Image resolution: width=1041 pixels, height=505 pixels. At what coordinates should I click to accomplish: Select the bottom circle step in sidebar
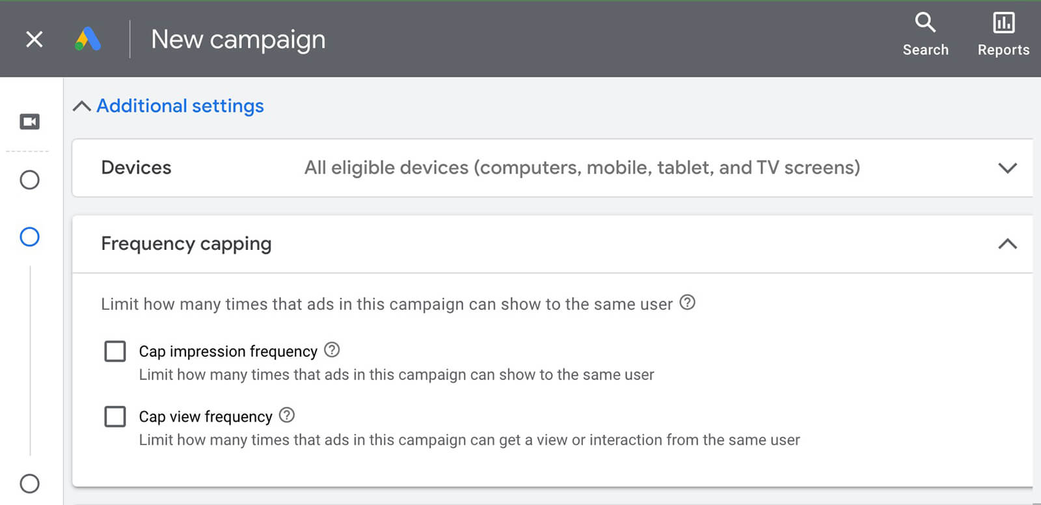coord(30,484)
